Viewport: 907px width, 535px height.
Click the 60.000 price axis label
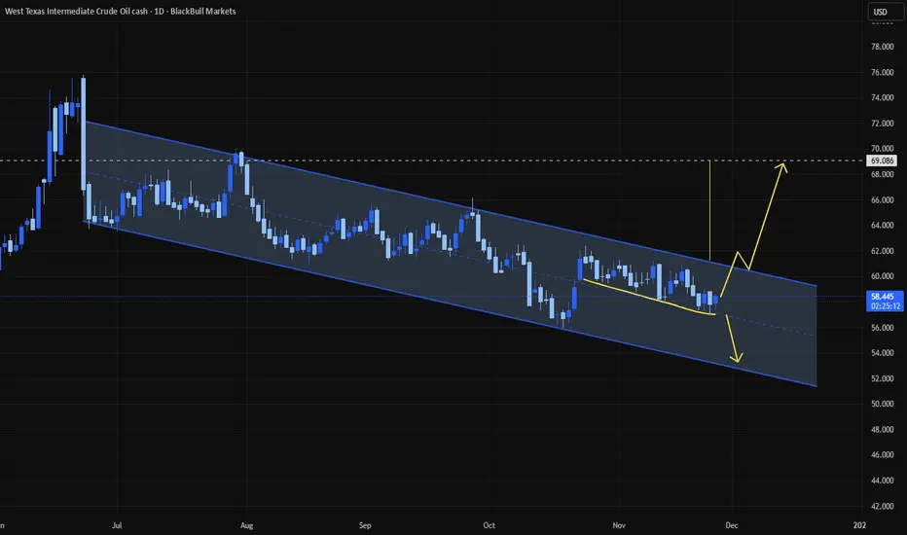point(882,276)
